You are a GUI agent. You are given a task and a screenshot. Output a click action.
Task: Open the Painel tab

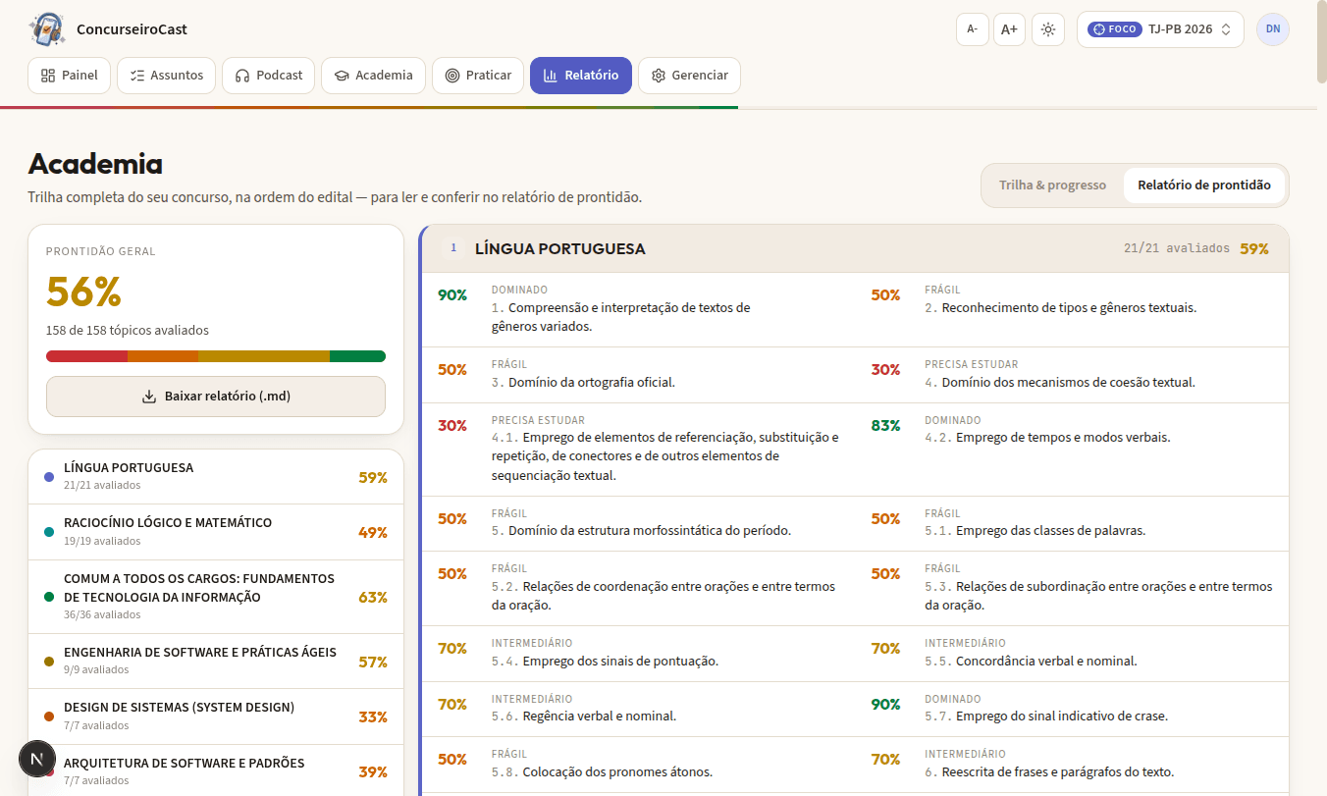coord(70,76)
